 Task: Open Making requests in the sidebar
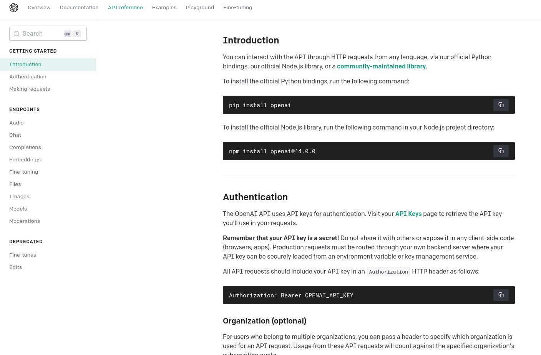pyautogui.click(x=30, y=89)
